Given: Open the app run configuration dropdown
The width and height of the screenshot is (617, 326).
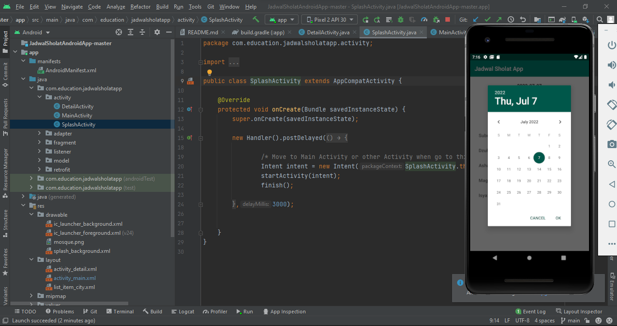Looking at the screenshot, I should coord(281,20).
